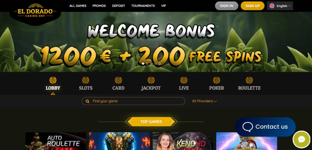Click the search magnifier icon
Image resolution: width=312 pixels, height=150 pixels.
(87, 101)
